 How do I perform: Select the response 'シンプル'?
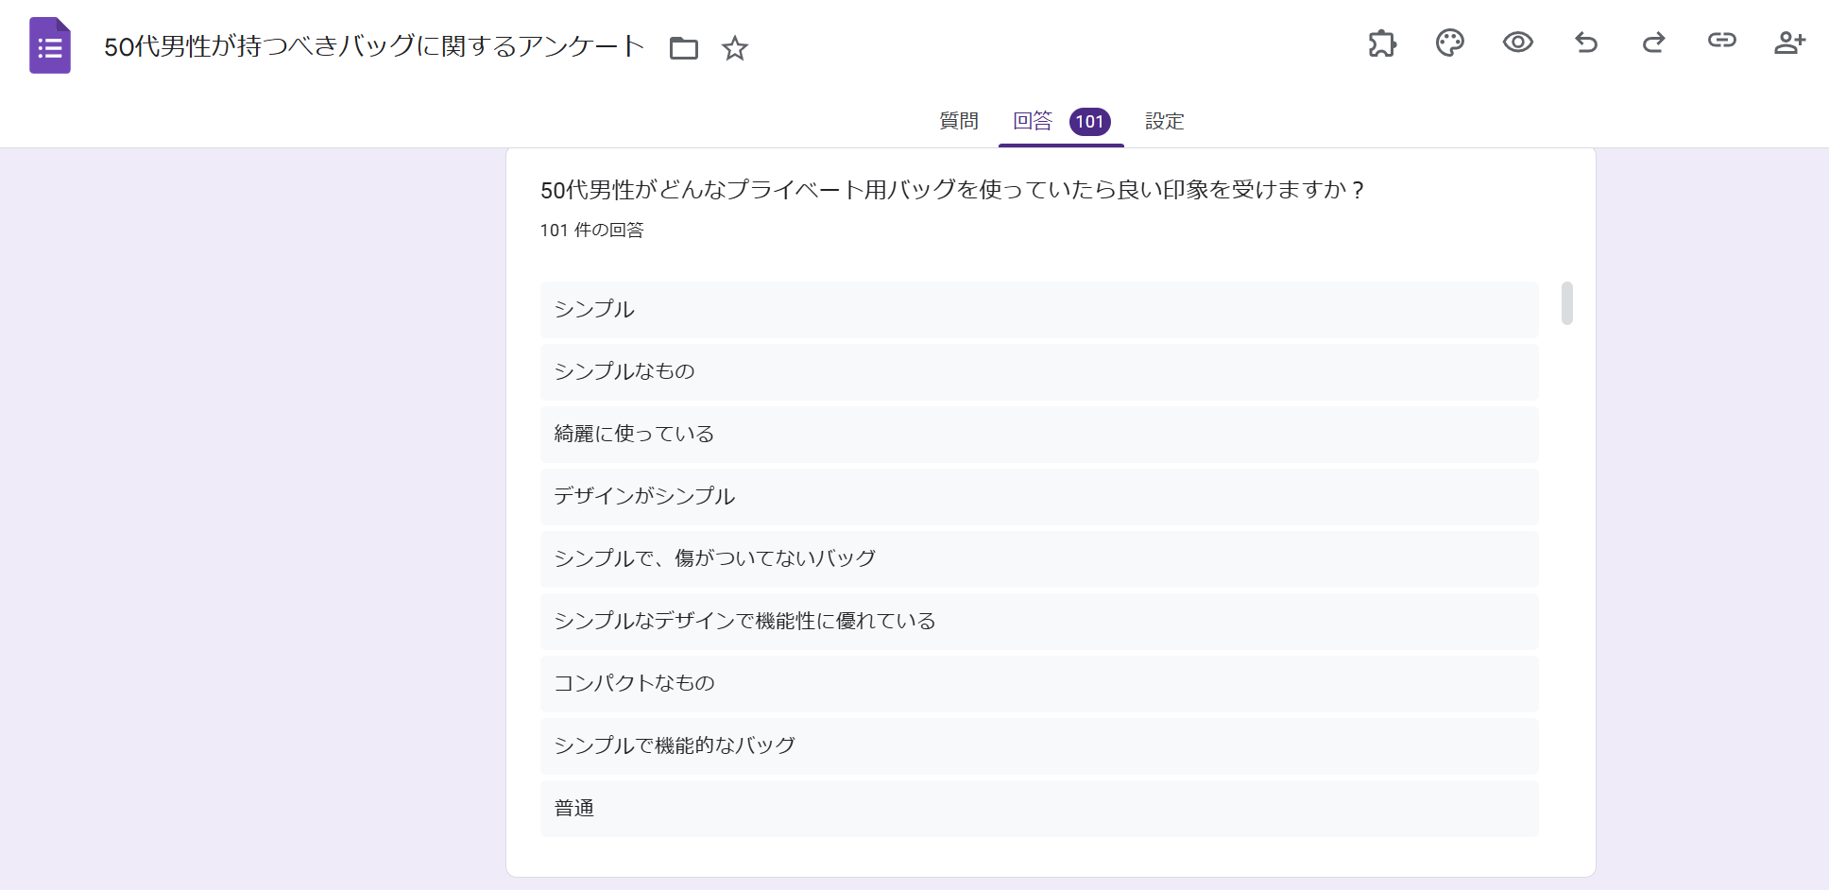[x=1039, y=310]
